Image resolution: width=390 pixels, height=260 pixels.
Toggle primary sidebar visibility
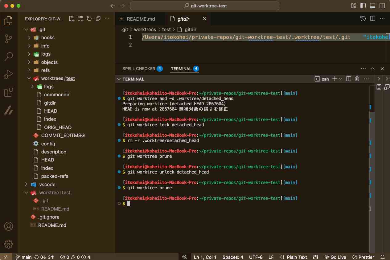[x=363, y=6]
